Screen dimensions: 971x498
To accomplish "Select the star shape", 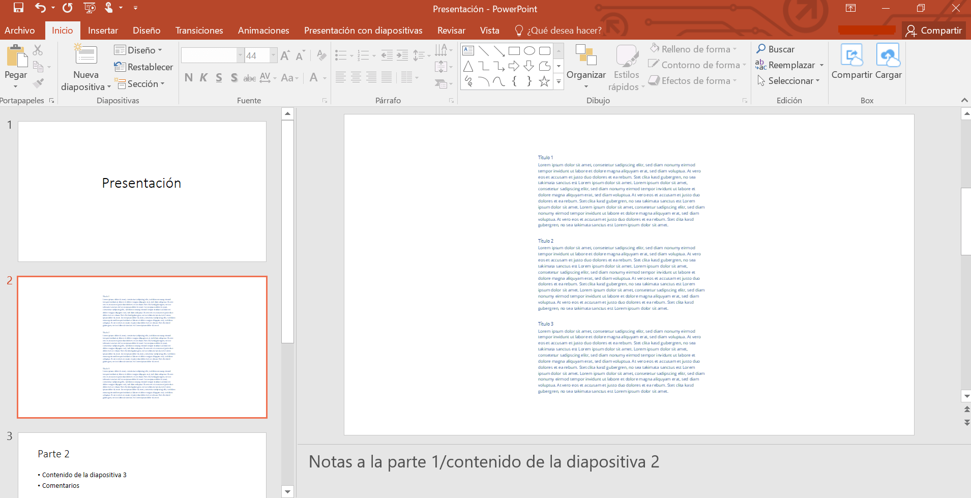I will 544,81.
